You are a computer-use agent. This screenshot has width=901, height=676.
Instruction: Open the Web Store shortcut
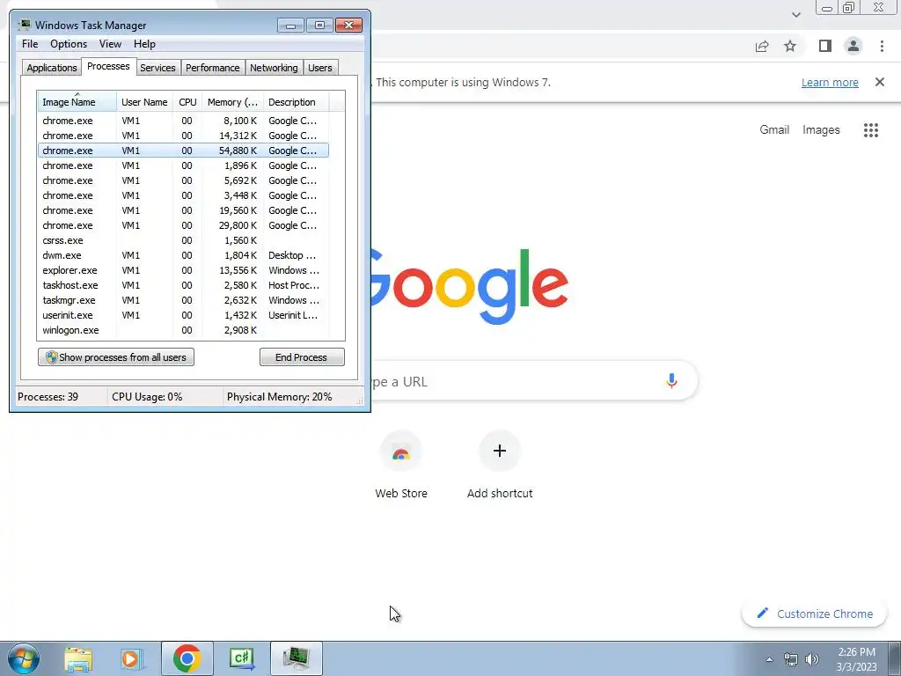[401, 465]
